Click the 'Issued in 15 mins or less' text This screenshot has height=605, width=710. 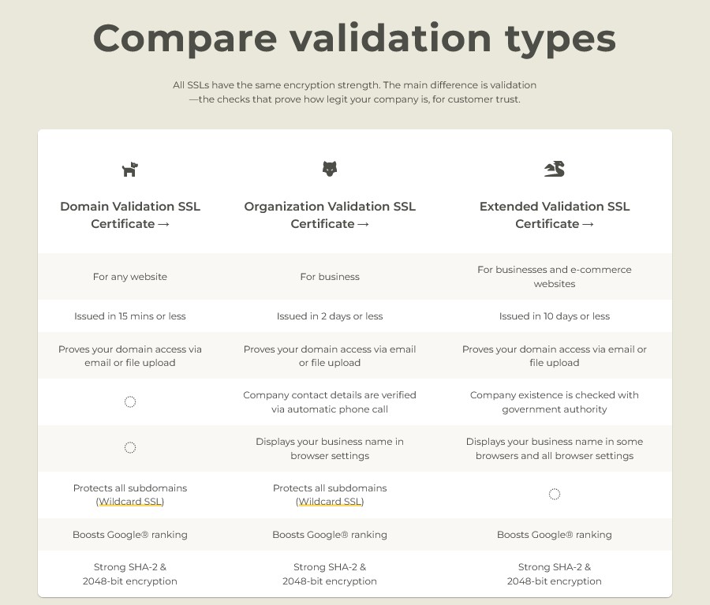(x=130, y=316)
